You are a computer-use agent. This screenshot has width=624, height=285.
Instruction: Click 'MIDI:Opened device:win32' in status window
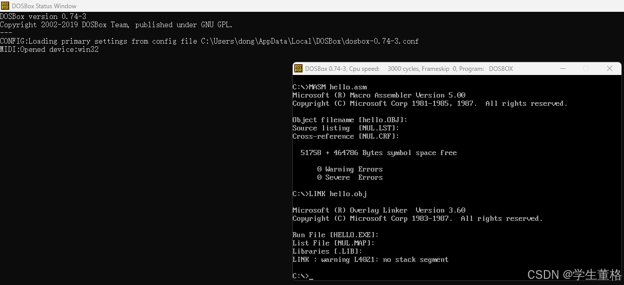(49, 50)
